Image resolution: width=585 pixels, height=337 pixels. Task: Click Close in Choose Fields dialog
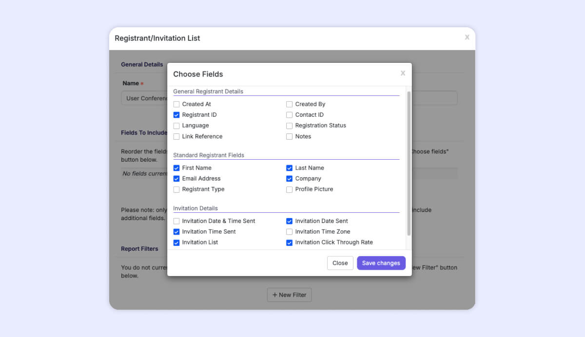(340, 263)
